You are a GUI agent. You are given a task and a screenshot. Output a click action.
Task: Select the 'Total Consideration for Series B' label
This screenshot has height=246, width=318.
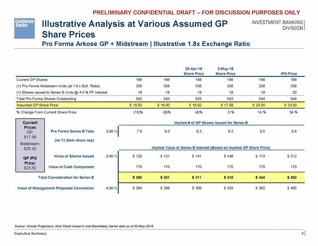click(66, 177)
